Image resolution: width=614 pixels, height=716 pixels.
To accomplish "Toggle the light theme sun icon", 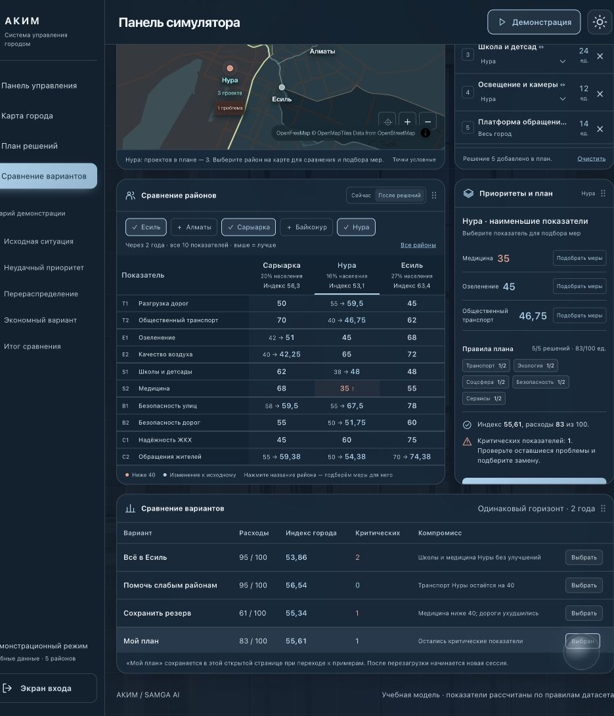I will click(x=600, y=22).
